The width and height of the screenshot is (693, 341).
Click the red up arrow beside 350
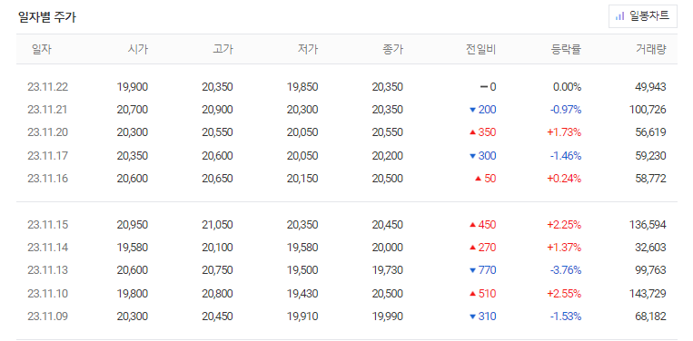[x=472, y=132]
